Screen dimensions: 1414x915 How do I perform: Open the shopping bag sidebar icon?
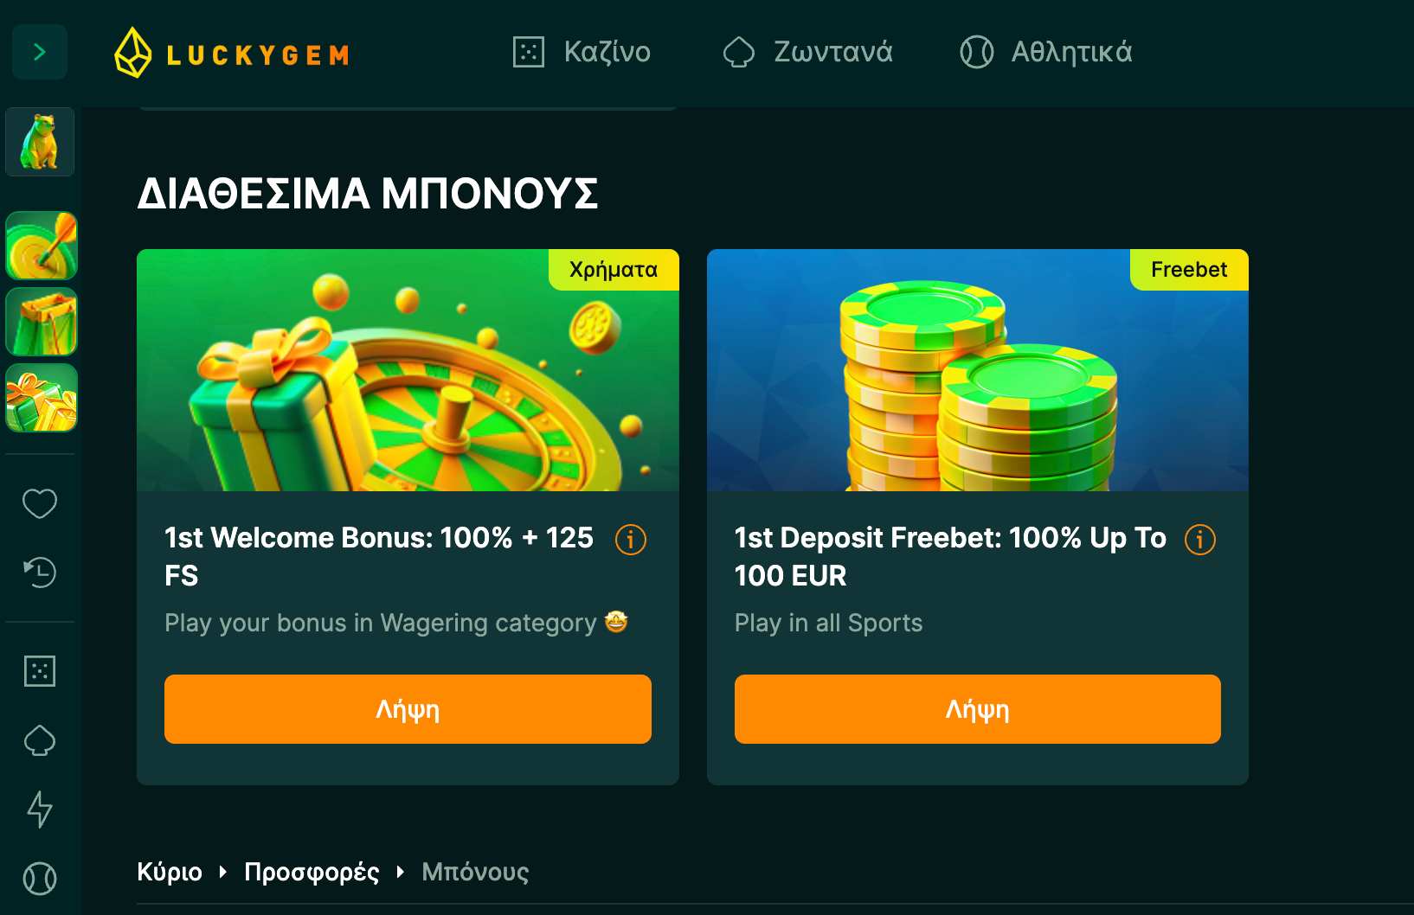click(x=42, y=322)
